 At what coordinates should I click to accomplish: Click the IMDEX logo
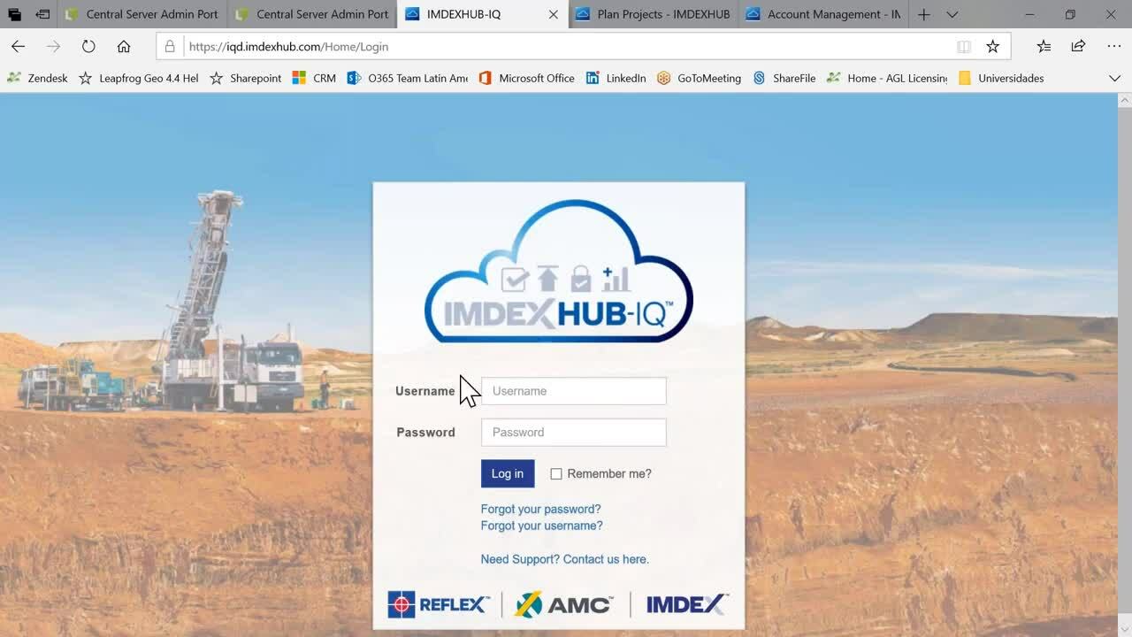[687, 604]
